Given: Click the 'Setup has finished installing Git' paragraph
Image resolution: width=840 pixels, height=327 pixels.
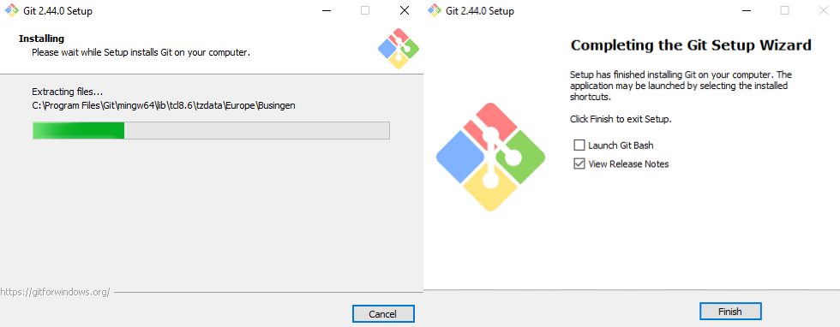Looking at the screenshot, I should (681, 86).
